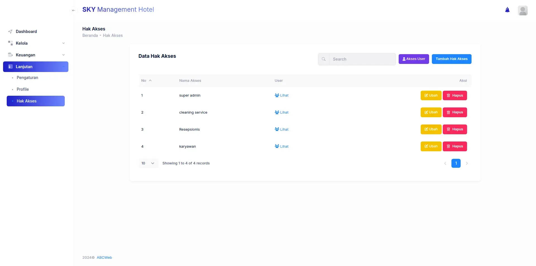This screenshot has height=266, width=536.
Task: Go to pagination page 1
Action: pyautogui.click(x=456, y=163)
